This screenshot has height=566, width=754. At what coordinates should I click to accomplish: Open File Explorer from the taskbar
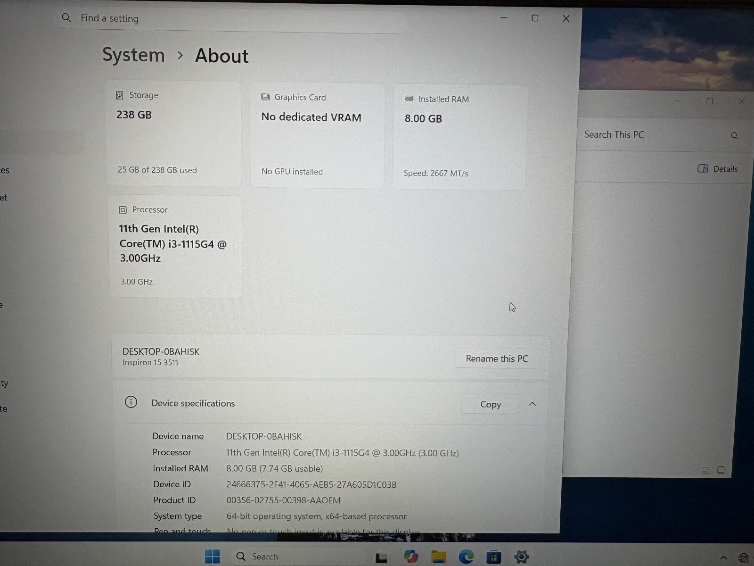pos(438,557)
